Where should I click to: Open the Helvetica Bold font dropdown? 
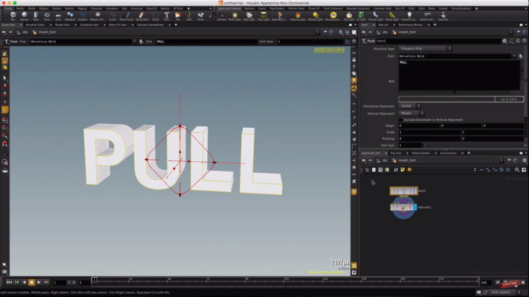pos(514,56)
